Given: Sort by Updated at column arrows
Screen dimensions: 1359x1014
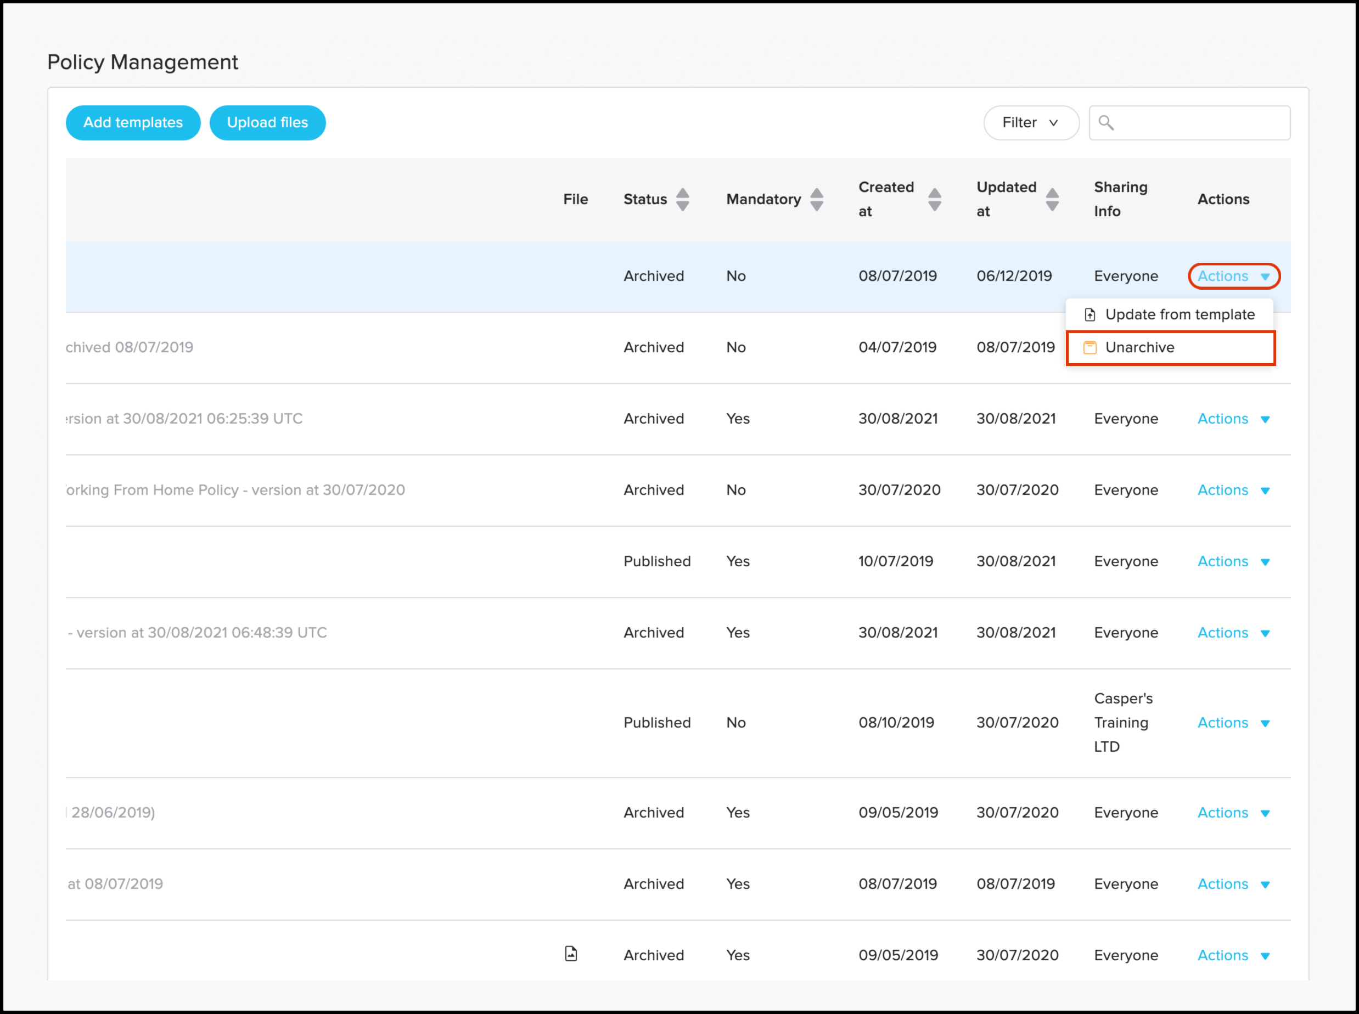Looking at the screenshot, I should [1052, 200].
